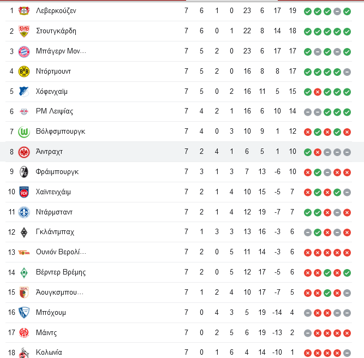The height and width of the screenshot is (358, 364).
Task: Click Leverkusen's grey draw form icon
Action: 337,11
